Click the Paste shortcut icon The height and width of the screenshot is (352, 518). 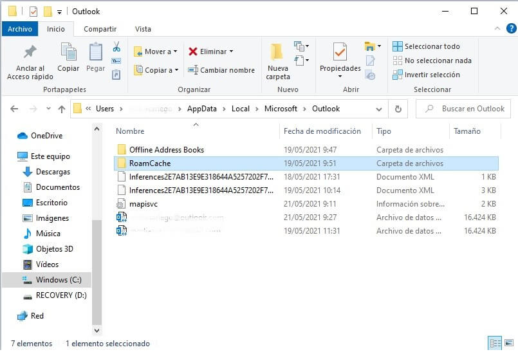point(116,75)
